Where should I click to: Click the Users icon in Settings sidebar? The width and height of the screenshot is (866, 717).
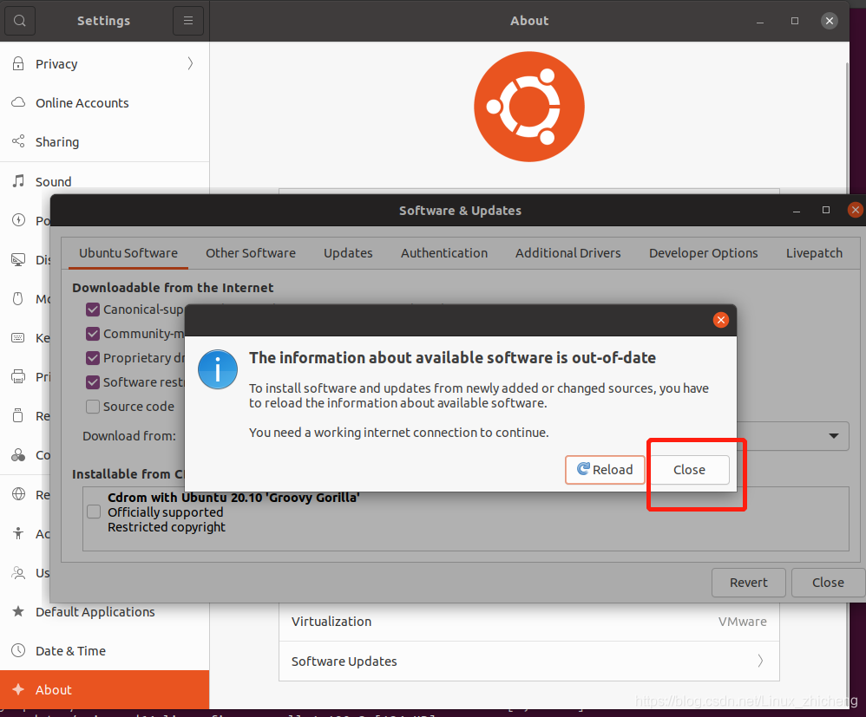coord(18,572)
